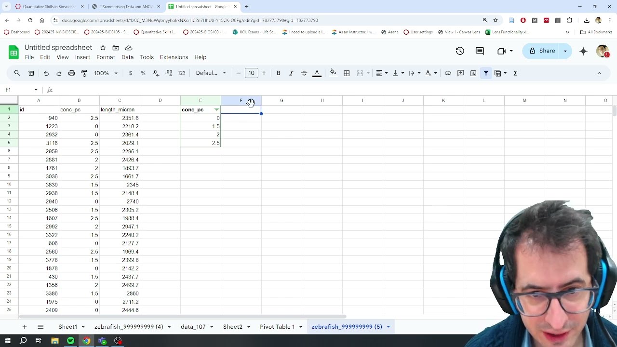
Task: Click the print icon
Action: pos(71,73)
